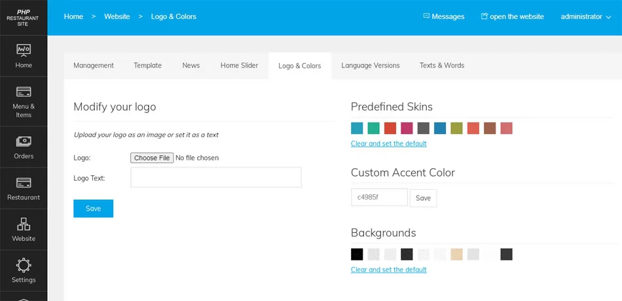622x301 pixels.
Task: Save the custom accent color
Action: 423,198
